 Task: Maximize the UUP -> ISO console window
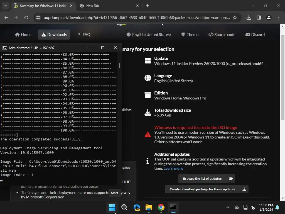click(x=102, y=48)
